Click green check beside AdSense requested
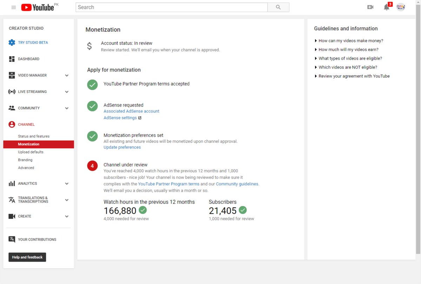Image resolution: width=421 pixels, height=284 pixels. click(x=92, y=106)
